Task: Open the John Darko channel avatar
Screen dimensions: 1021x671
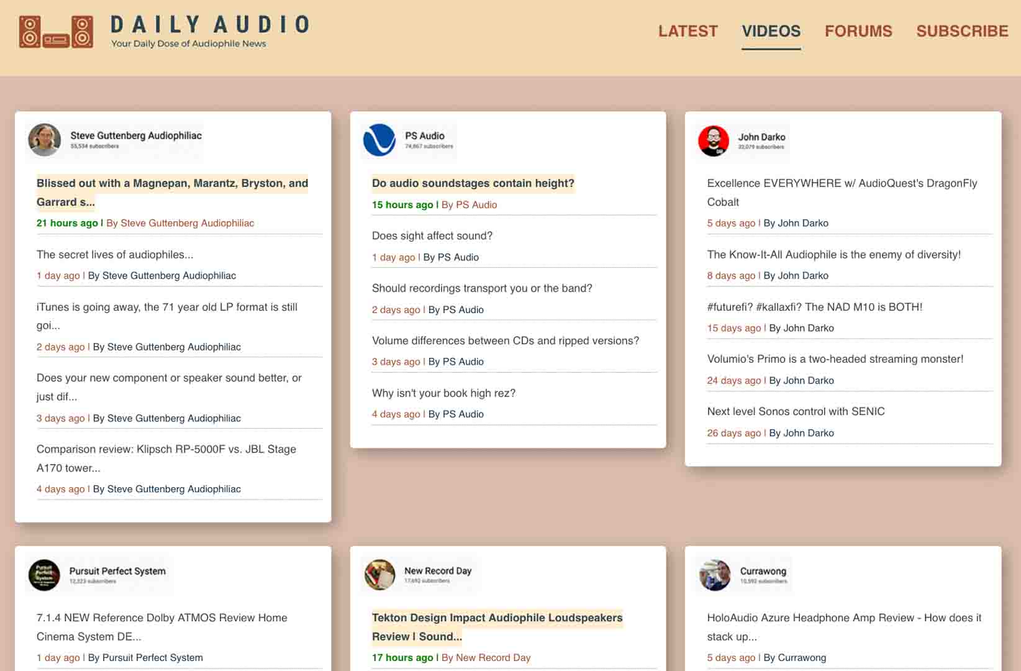Action: tap(715, 141)
